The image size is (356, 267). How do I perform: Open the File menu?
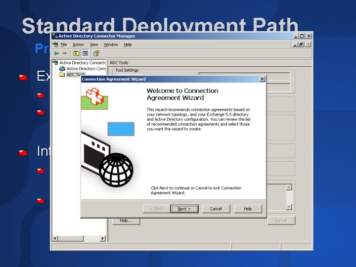click(64, 44)
